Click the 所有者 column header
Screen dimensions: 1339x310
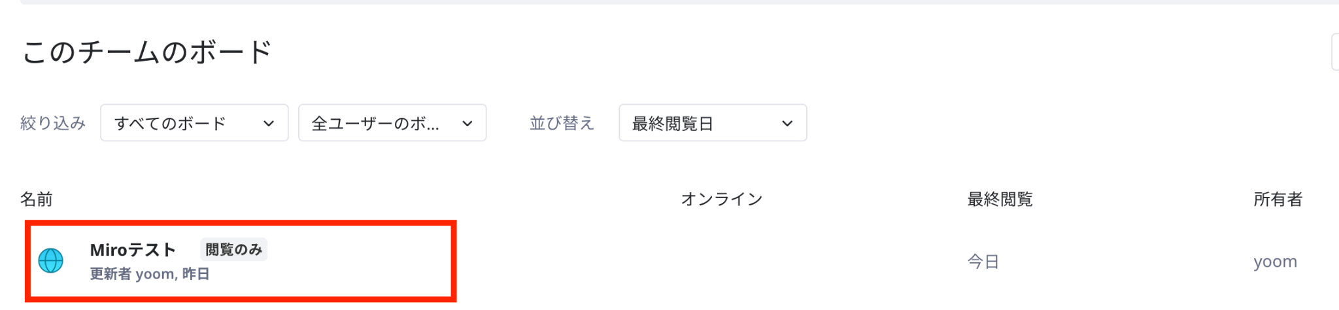click(x=1278, y=199)
